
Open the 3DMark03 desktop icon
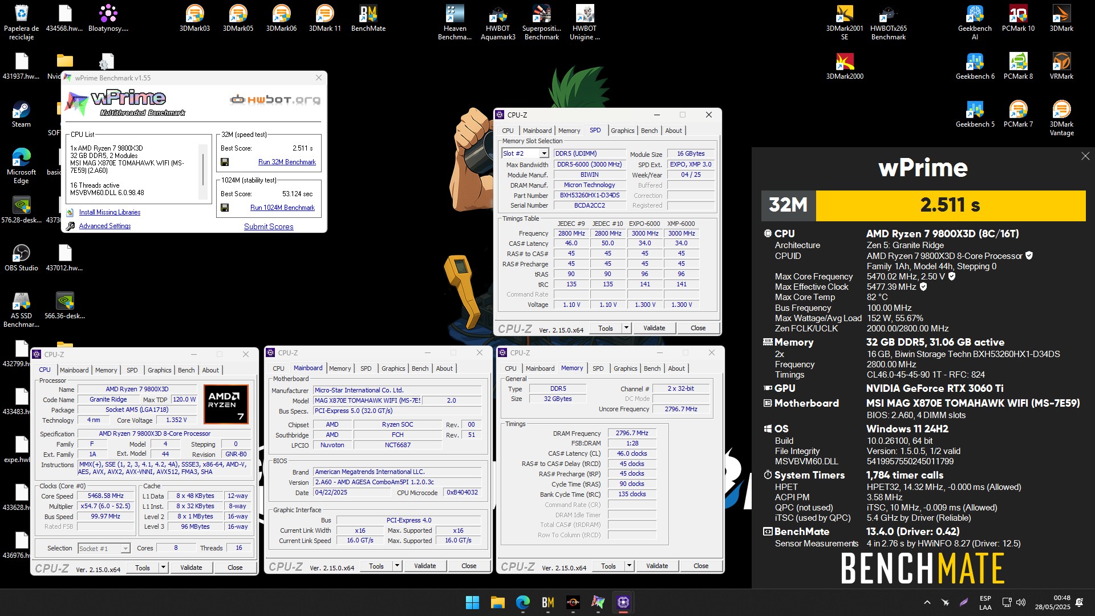click(x=194, y=18)
